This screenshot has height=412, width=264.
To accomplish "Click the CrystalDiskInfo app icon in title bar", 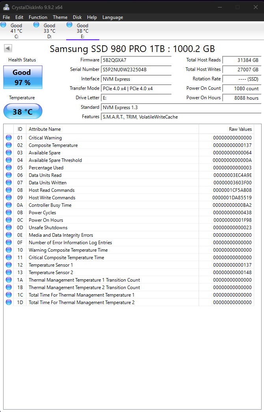I will pos(6,7).
